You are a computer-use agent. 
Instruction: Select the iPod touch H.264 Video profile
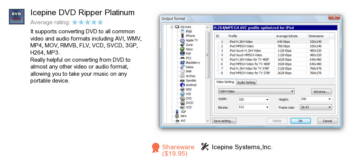tap(272, 51)
